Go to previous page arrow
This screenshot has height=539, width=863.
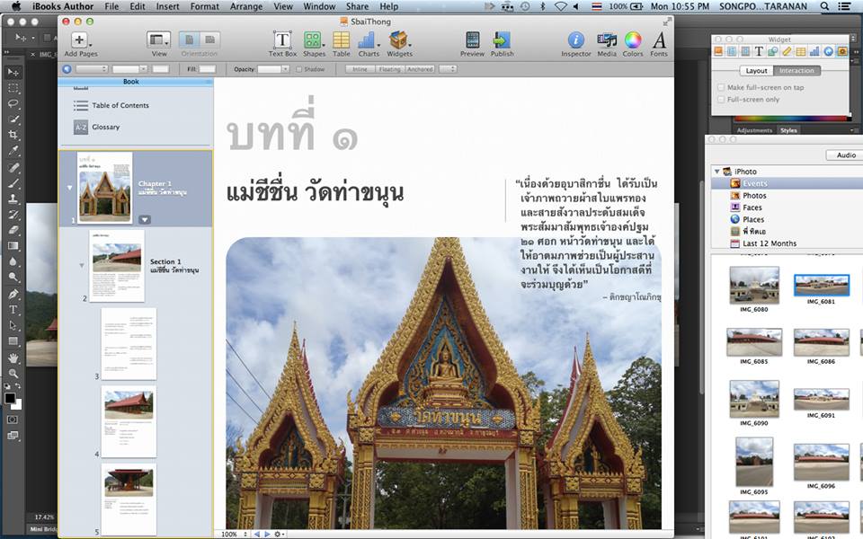[x=256, y=534]
